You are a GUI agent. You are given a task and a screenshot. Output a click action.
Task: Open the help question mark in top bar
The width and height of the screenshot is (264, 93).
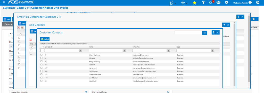click(x=203, y=3)
